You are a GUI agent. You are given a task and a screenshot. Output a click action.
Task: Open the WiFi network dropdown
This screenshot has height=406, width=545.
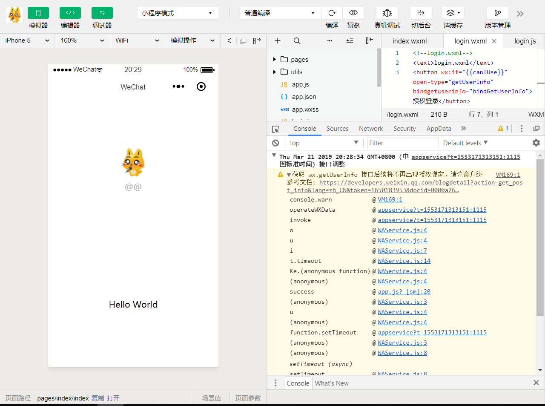(x=137, y=40)
